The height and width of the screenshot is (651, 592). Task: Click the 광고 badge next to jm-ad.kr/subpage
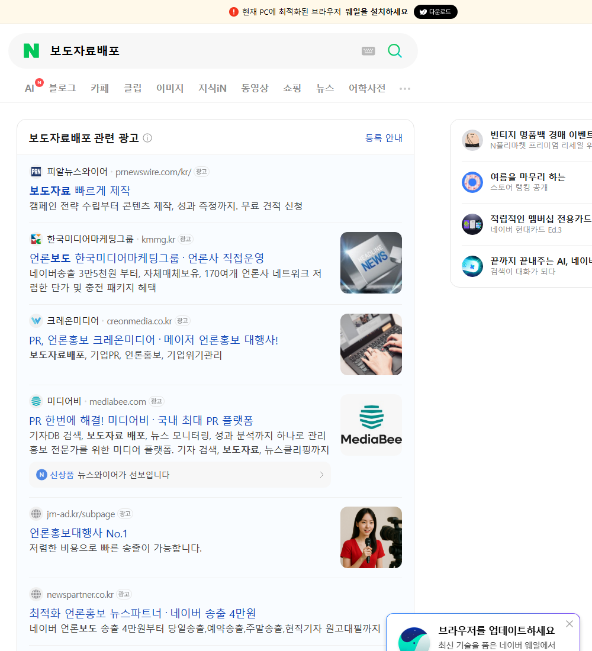pos(125,514)
